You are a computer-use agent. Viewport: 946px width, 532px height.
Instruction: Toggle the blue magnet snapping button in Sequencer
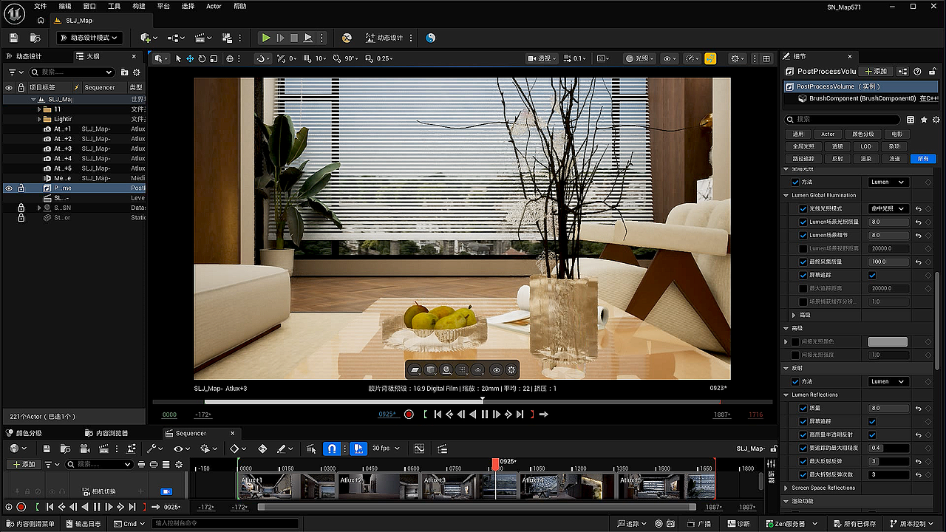coord(333,449)
